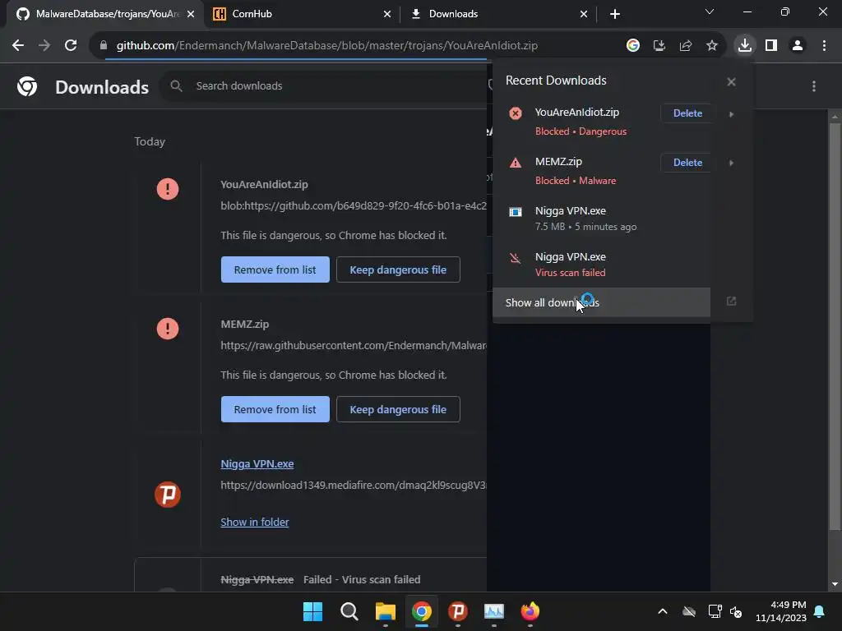Open Firefox from the taskbar

(x=530, y=611)
